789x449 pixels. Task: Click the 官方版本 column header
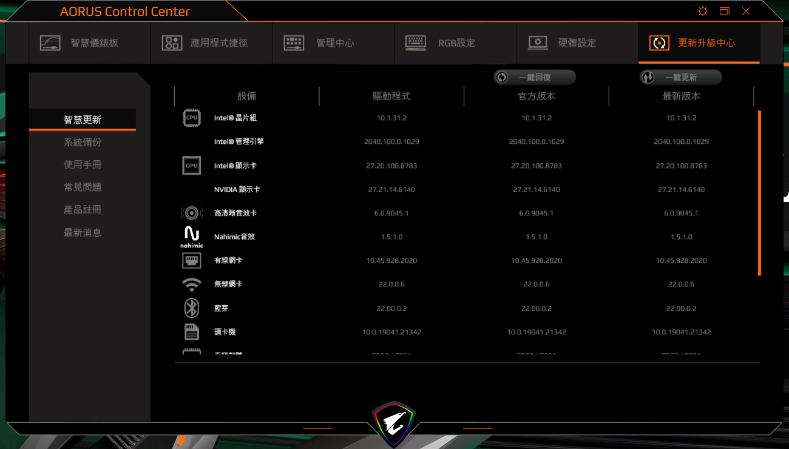(537, 96)
